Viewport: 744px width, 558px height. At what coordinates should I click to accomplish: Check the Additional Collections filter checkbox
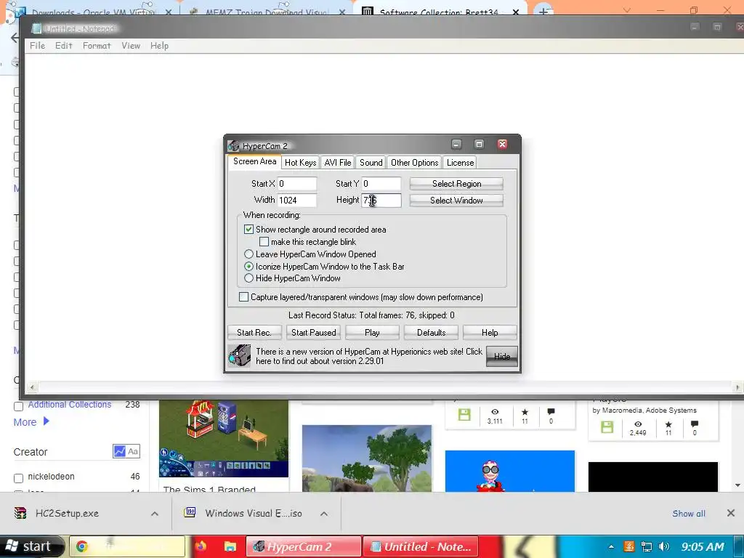pos(18,406)
